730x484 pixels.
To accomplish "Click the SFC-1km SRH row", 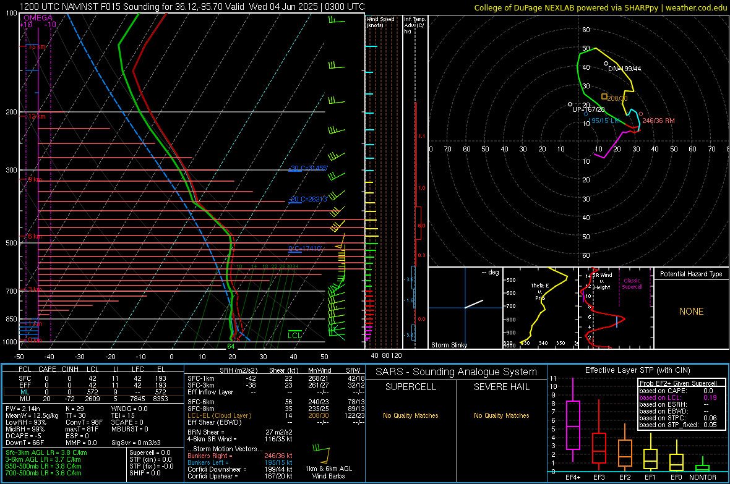I will [276, 378].
